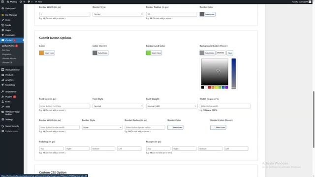315x177 pixels.
Task: Click the submit button Border Radius input
Action: tap(145, 127)
